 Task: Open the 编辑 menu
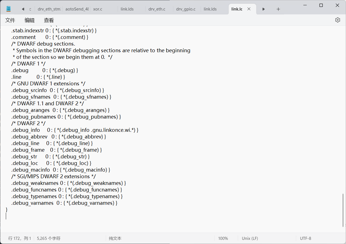[x=30, y=20]
